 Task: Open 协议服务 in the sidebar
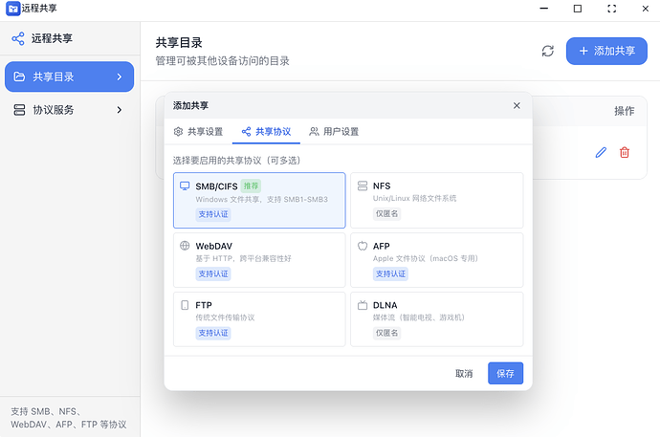point(70,110)
